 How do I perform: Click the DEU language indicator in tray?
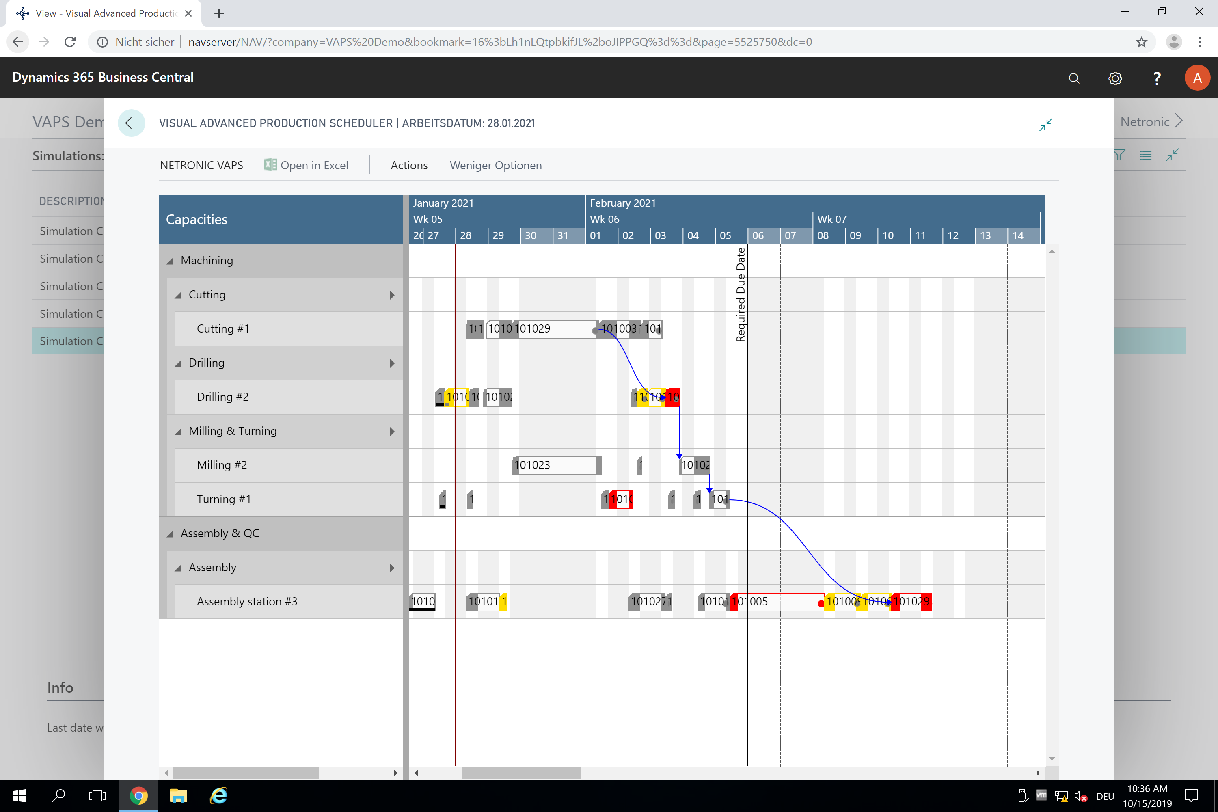pyautogui.click(x=1105, y=796)
